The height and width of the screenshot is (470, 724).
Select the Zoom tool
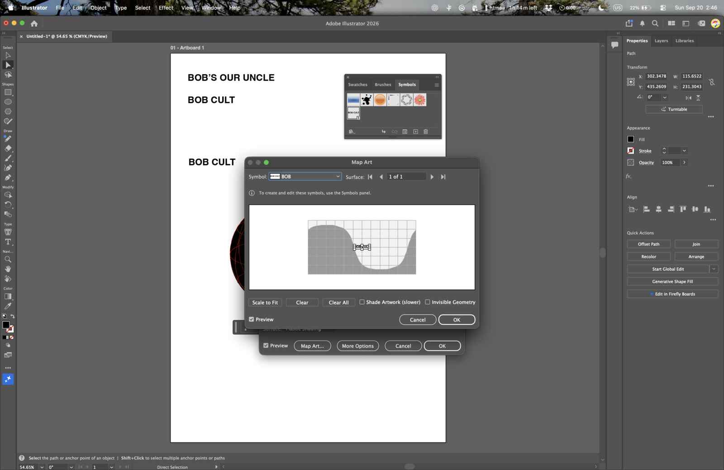coord(8,260)
